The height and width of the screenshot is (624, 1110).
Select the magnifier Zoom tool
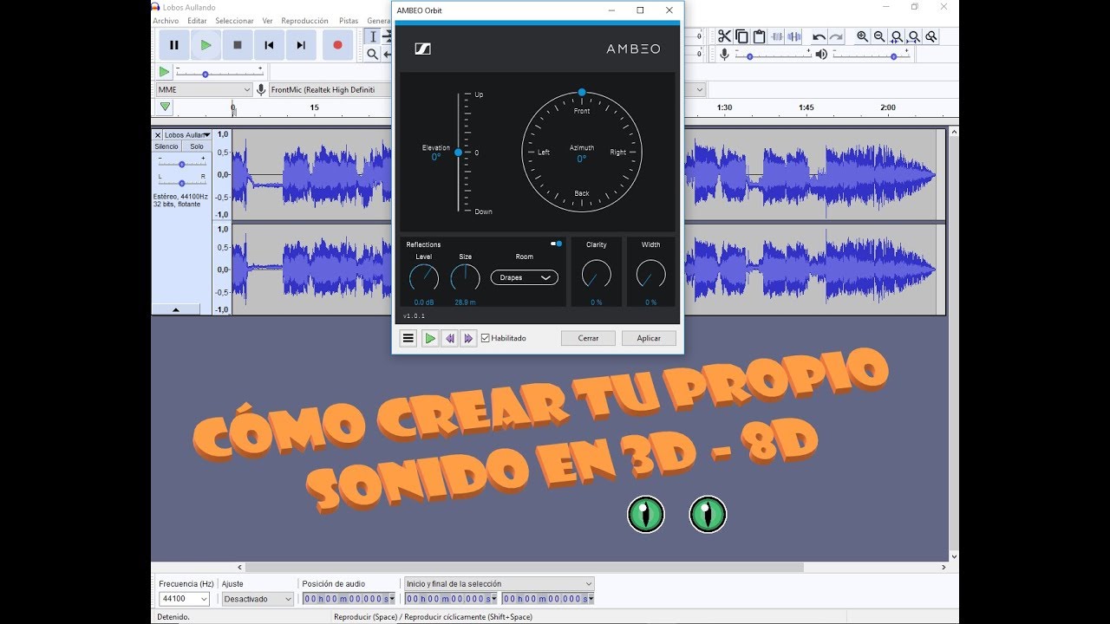point(373,54)
